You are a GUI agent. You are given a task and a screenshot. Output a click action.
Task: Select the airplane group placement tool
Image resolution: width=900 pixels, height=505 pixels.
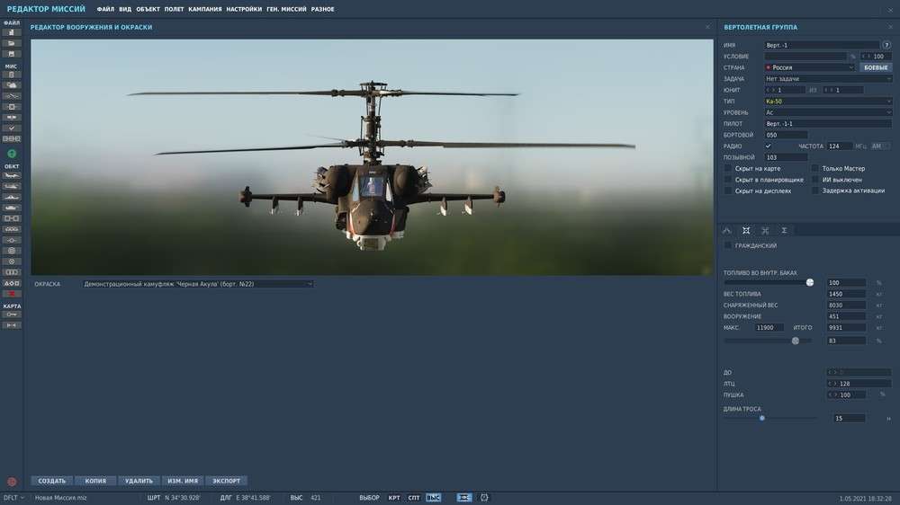12,175
